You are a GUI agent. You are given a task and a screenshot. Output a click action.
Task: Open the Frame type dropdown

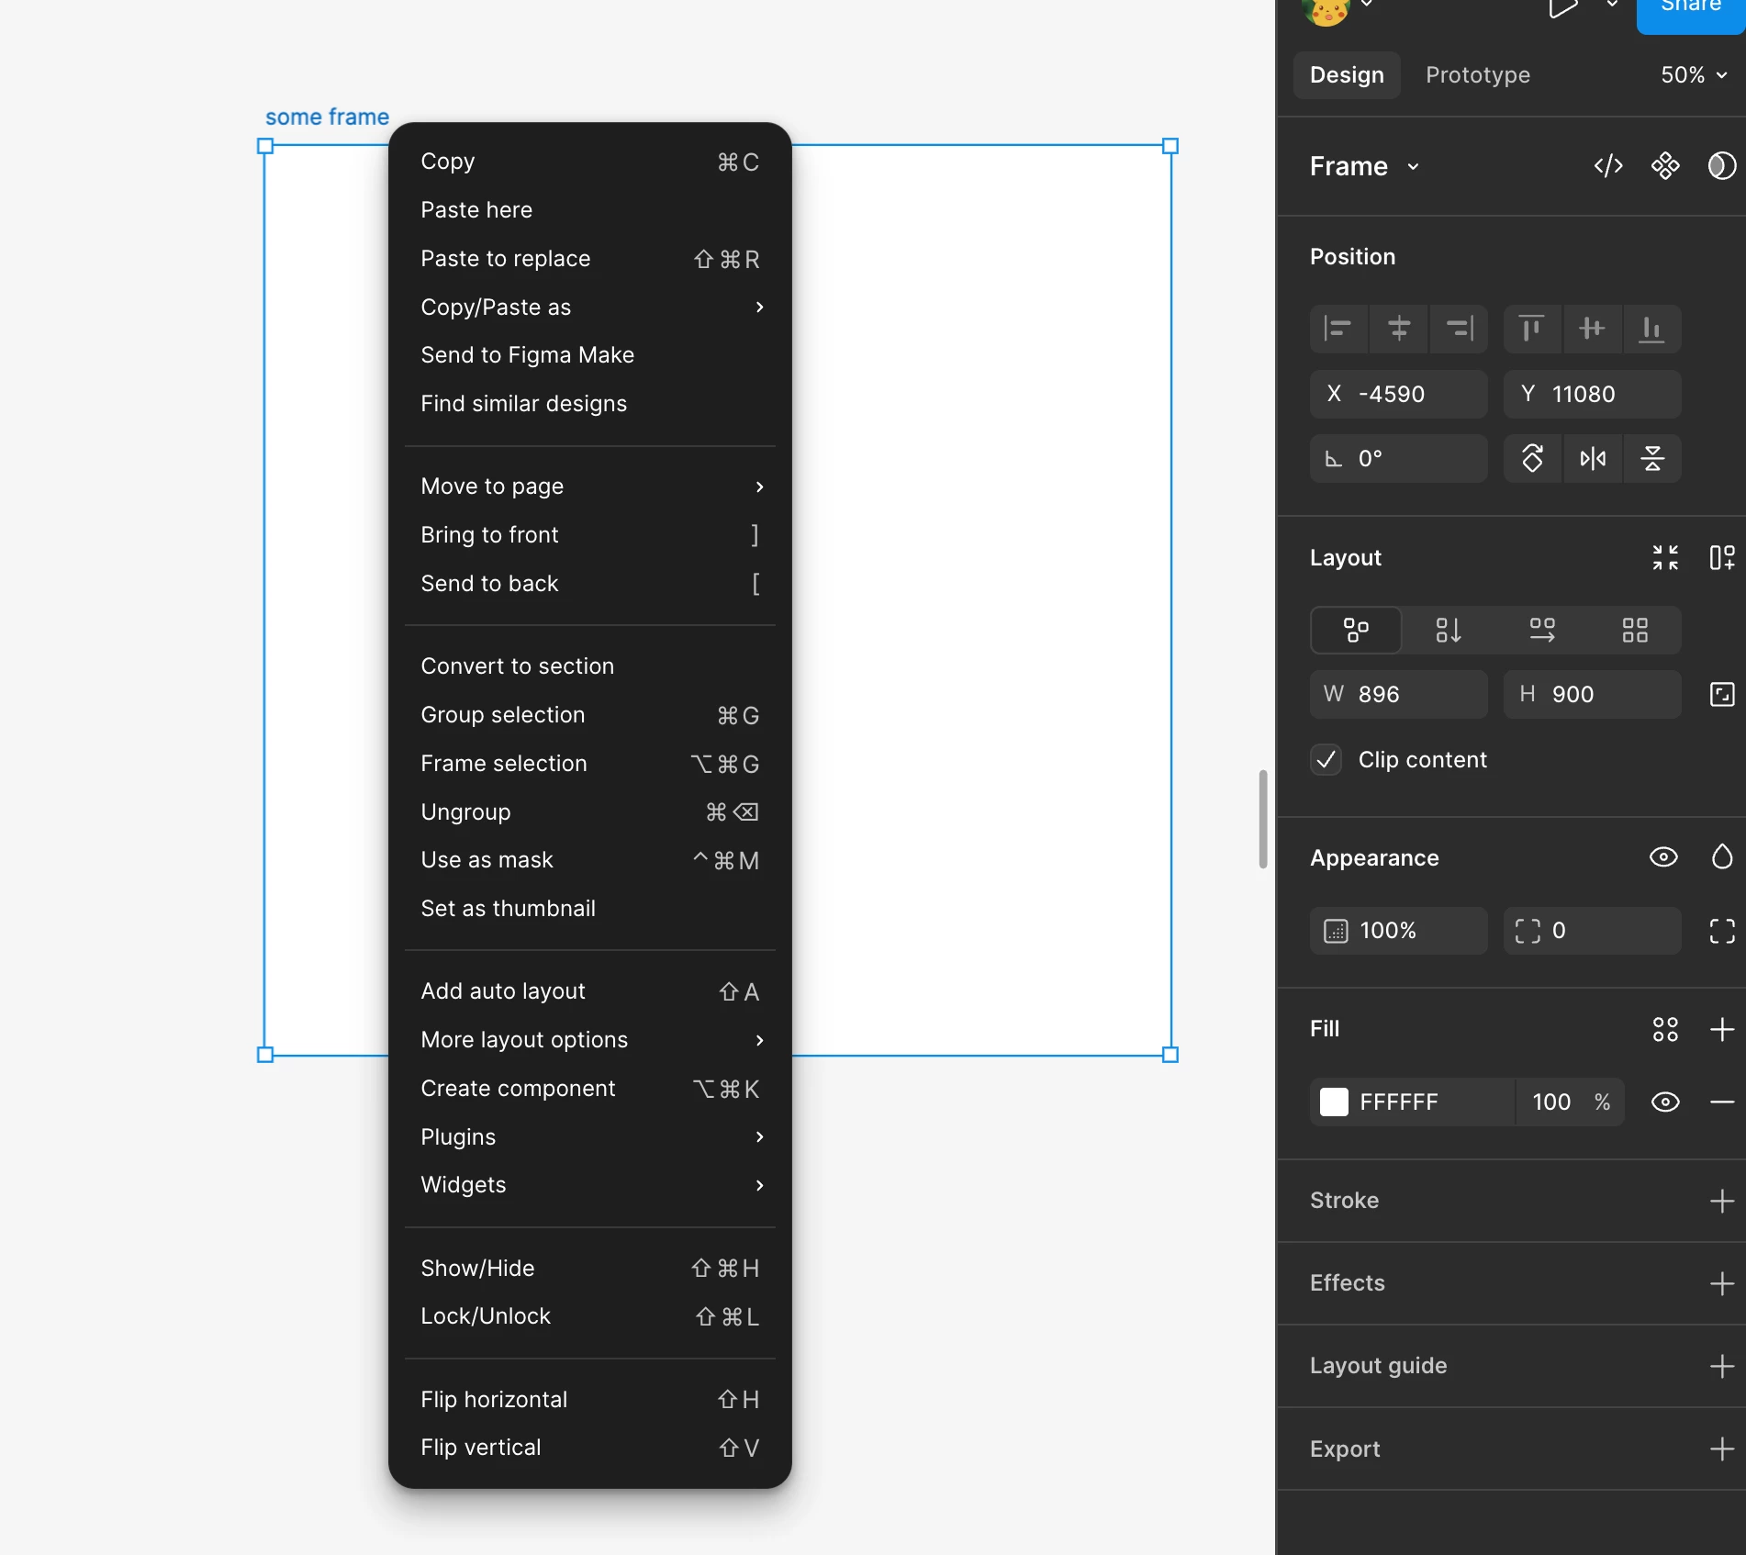click(x=1365, y=166)
